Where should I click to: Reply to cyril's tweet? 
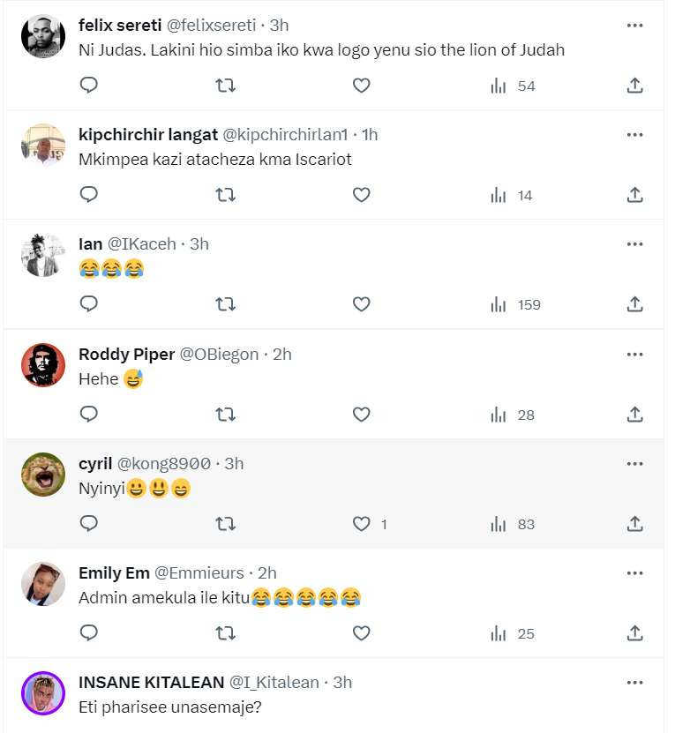pos(88,523)
